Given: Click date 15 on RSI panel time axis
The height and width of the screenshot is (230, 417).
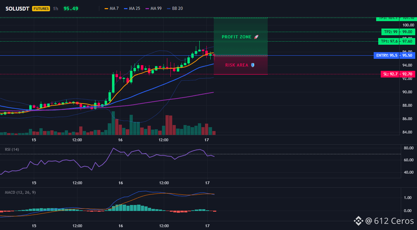Looking at the screenshot, I should click(34, 183).
